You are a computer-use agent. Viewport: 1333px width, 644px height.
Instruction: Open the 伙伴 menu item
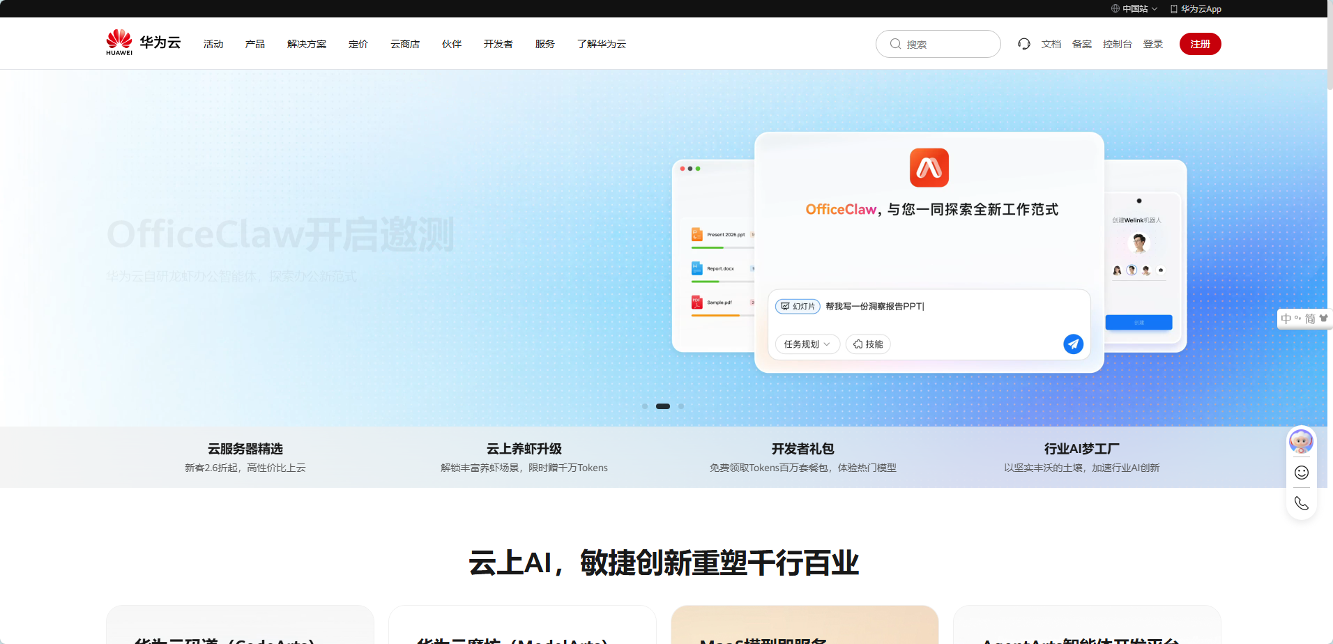452,44
